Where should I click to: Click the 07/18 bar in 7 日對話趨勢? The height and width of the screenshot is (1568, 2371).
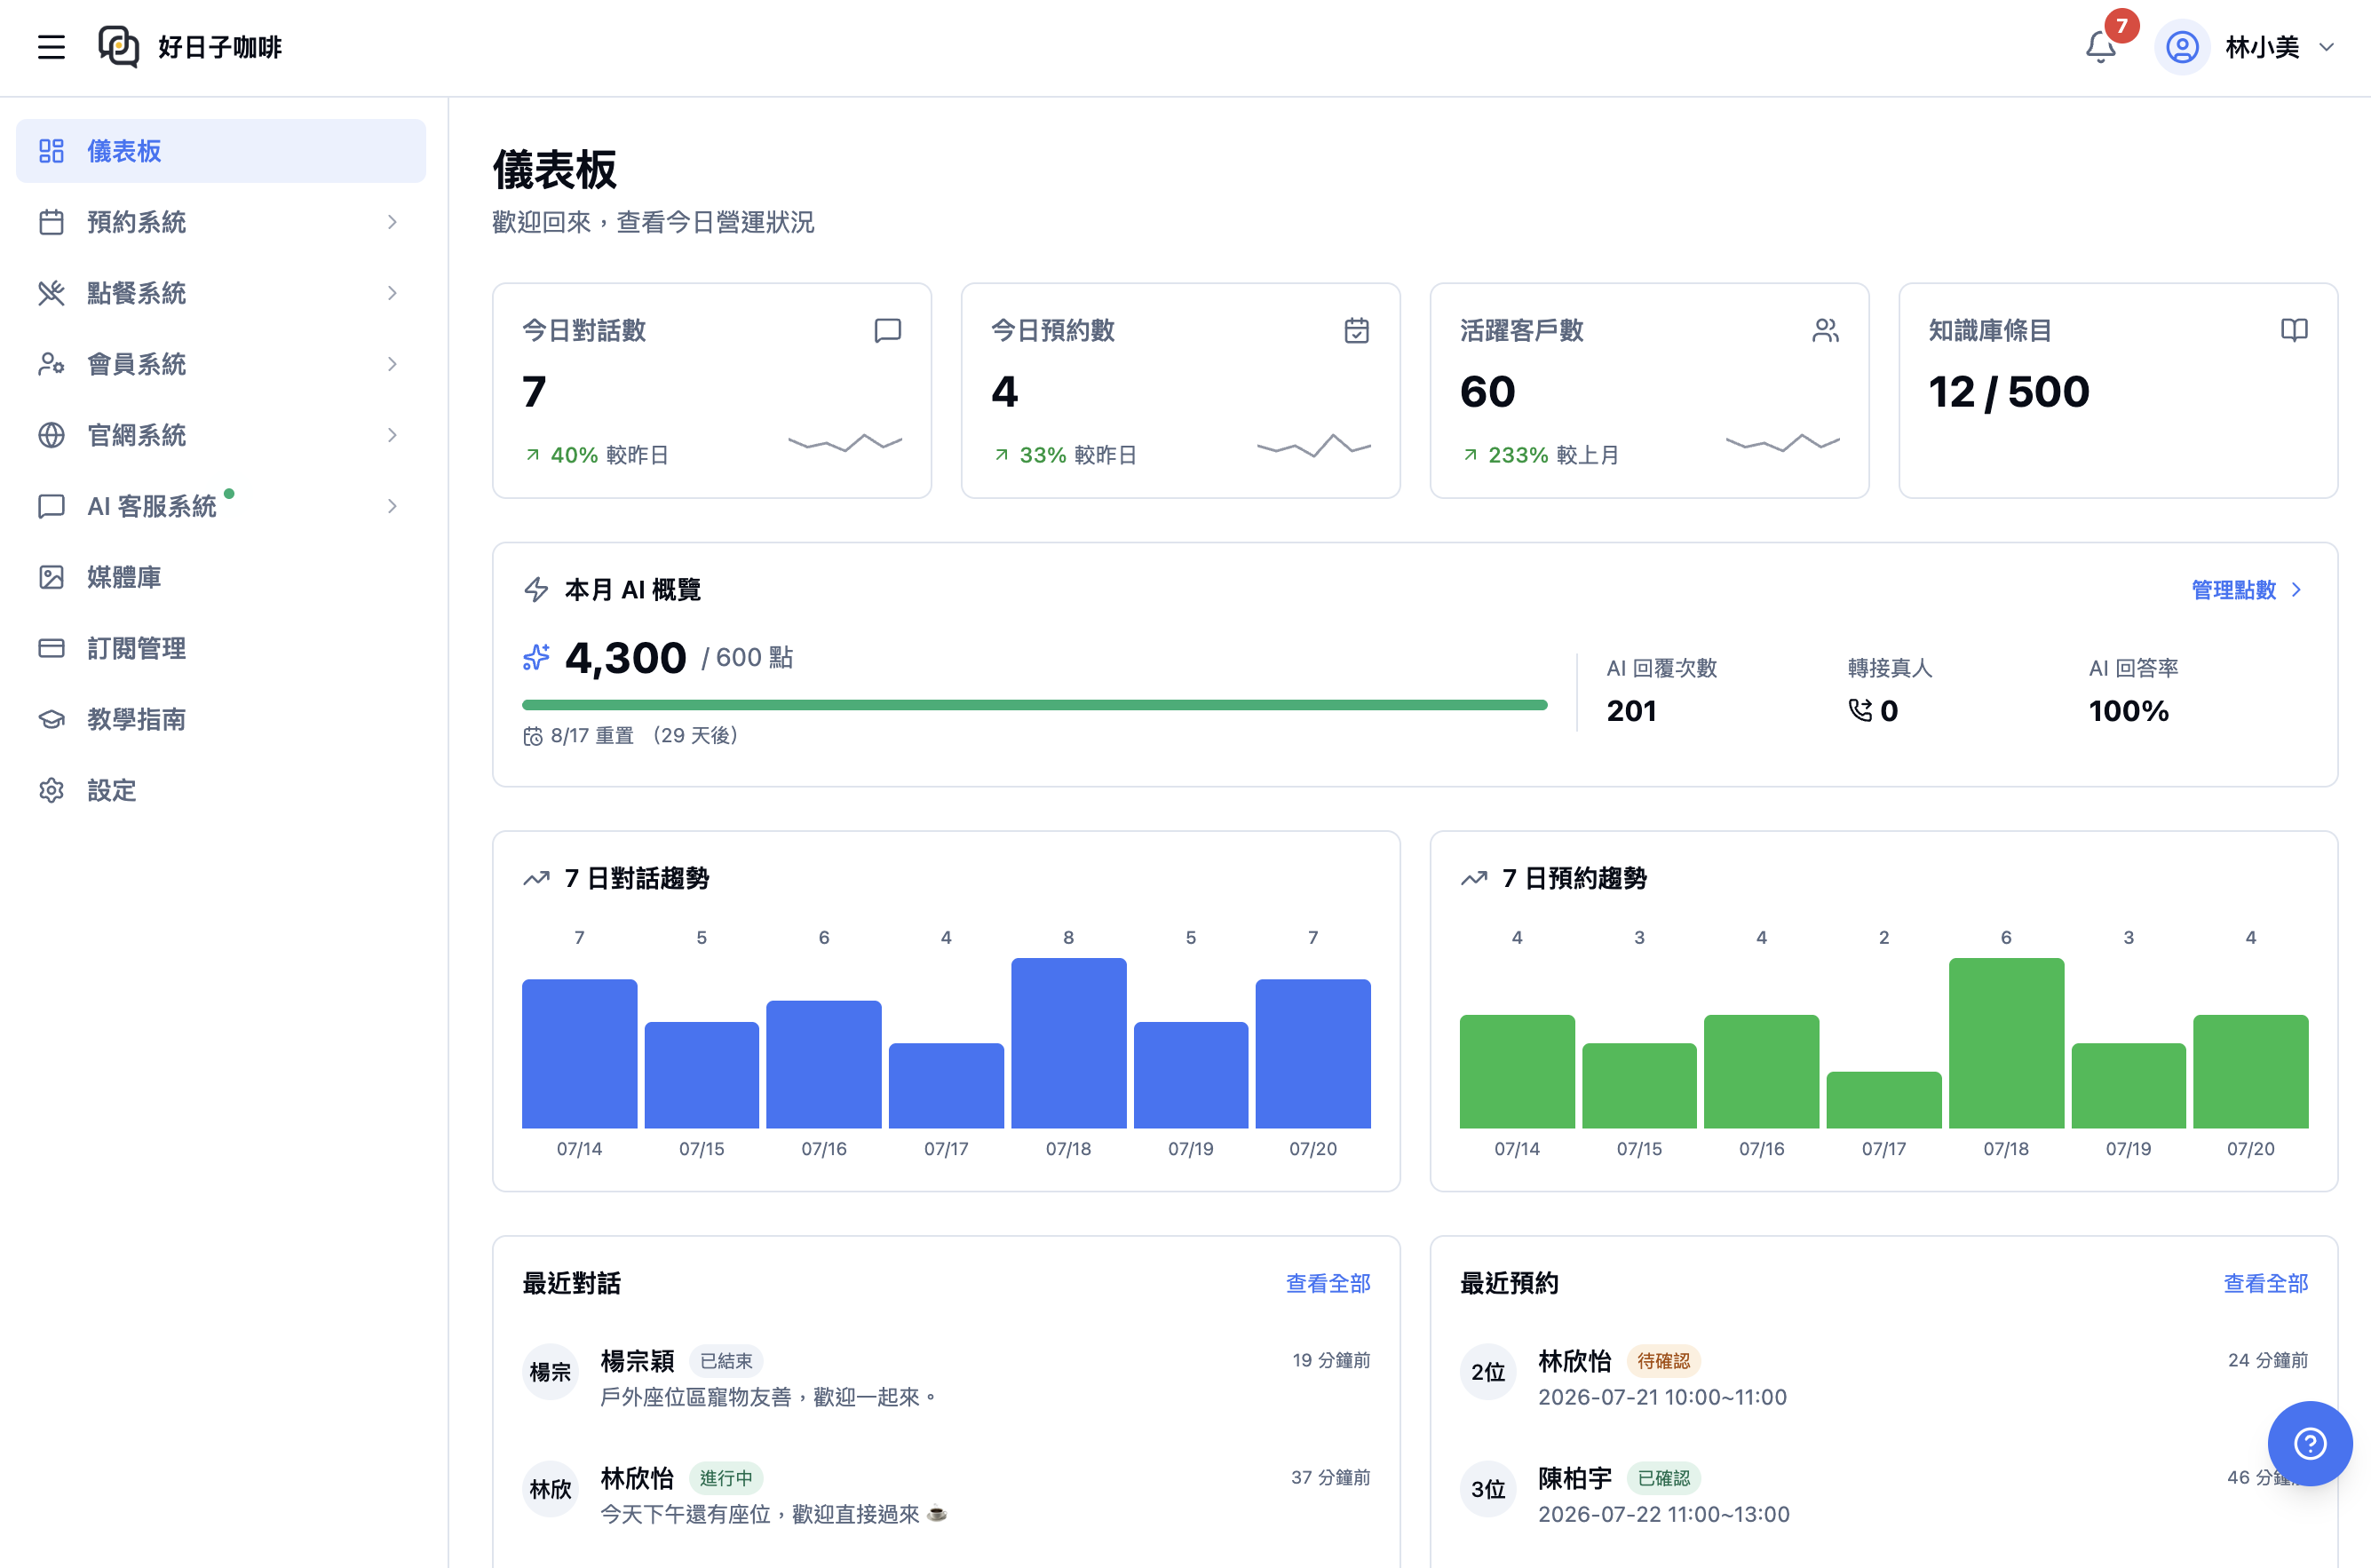1068,1043
